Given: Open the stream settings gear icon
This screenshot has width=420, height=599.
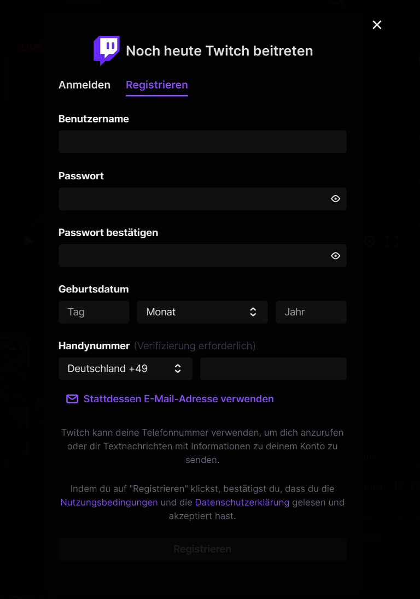Looking at the screenshot, I should [369, 240].
